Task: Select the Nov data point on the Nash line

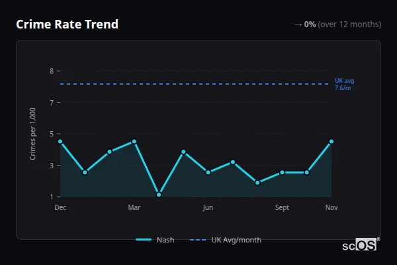Action: point(331,142)
